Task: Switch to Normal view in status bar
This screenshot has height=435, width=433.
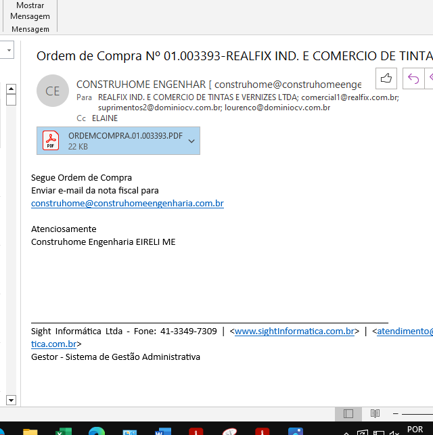Action: tap(348, 413)
